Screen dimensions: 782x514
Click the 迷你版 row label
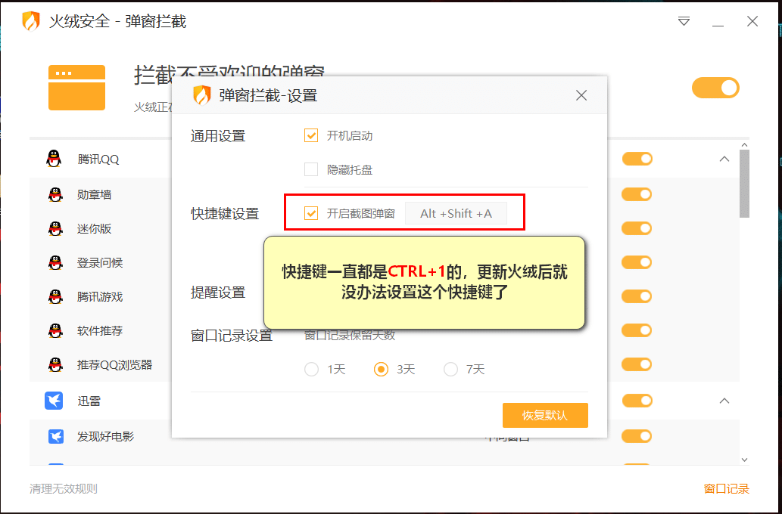point(95,228)
